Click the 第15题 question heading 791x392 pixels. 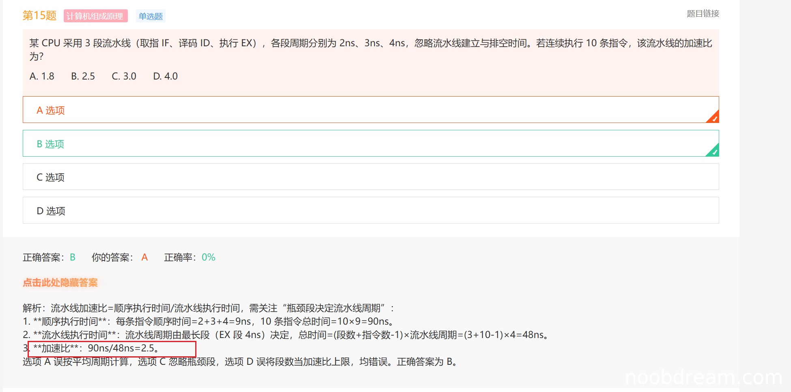coord(39,15)
